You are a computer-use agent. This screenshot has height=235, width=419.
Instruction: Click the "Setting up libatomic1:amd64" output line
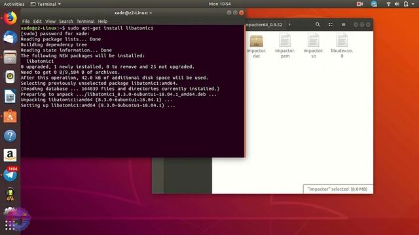tap(98, 106)
